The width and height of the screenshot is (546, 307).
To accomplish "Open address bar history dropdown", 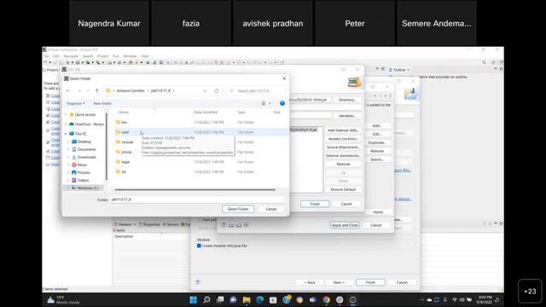I will click(205, 91).
